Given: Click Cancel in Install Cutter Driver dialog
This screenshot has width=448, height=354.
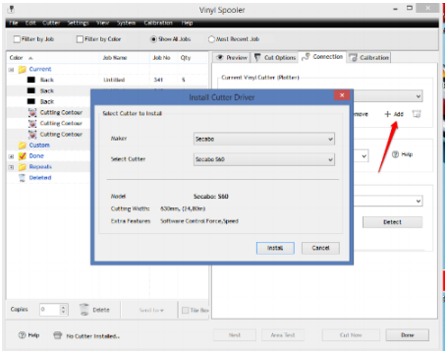Looking at the screenshot, I should 320,248.
